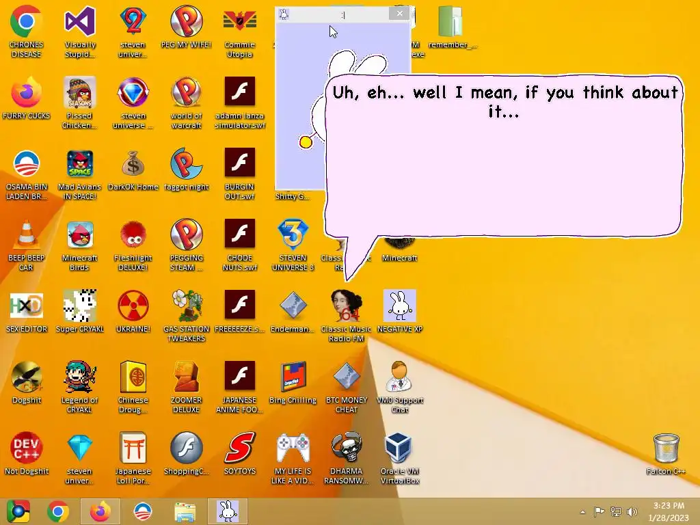Click the yellow ball held by the bunny

(x=306, y=142)
